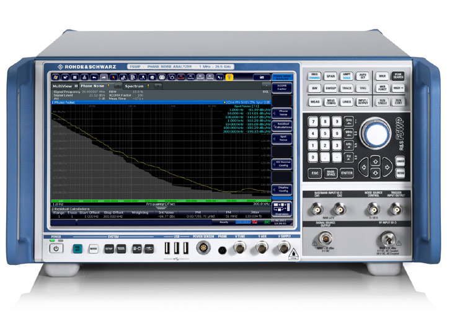This screenshot has width=465, height=317.
Task: Toggle the RUN SINGLE hardware key
Action: (x=383, y=102)
